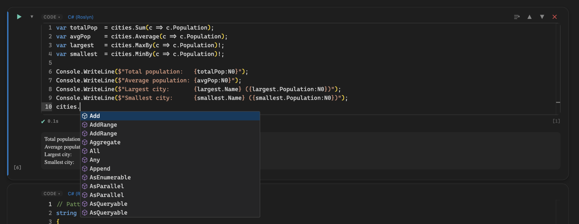Click Smallest city: output text
Image resolution: width=579 pixels, height=224 pixels.
pos(59,162)
